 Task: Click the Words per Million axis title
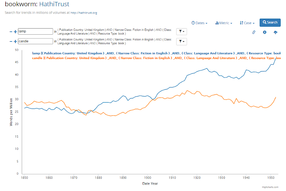[x=11, y=112]
